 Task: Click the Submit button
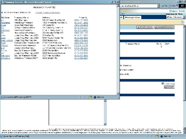[x=169, y=87]
